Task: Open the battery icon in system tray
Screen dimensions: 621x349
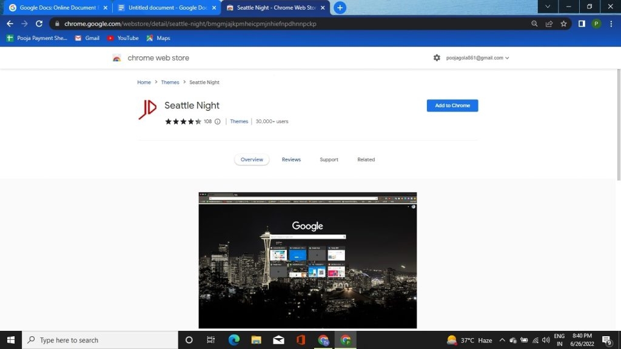Action: click(x=524, y=341)
